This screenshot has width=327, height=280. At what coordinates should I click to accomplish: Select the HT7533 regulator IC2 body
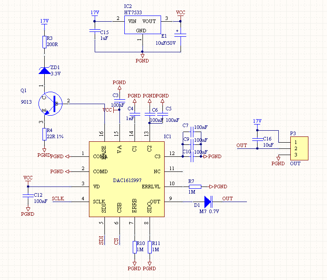point(142,25)
